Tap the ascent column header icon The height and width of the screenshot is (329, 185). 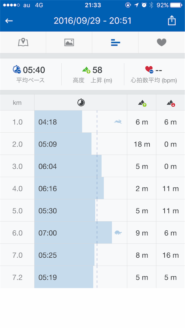click(x=142, y=103)
